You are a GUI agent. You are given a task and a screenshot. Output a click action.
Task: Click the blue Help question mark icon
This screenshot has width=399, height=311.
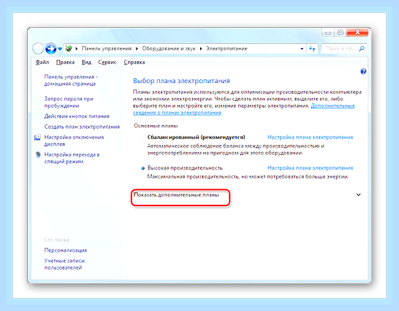pos(363,71)
